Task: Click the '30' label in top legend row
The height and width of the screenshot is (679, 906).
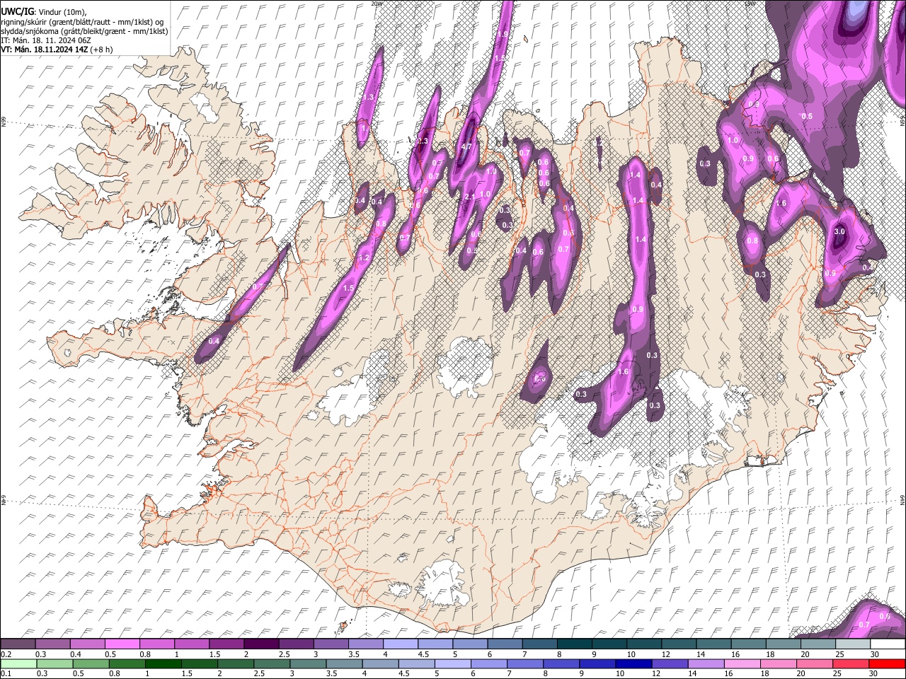Action: tap(874, 654)
